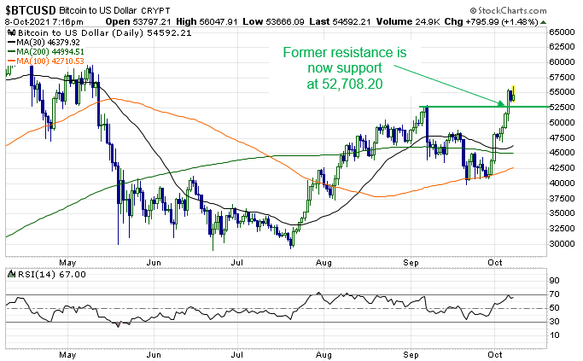Viewport: 583px width, 361px height.
Task: Click the RSI axis label 10
Action: pos(554,335)
